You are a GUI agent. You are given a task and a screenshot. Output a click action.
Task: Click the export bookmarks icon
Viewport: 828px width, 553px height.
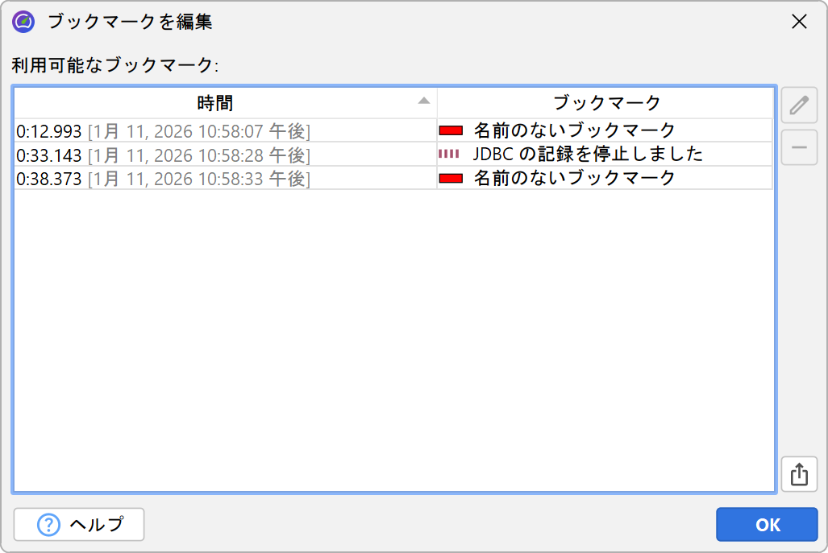click(x=799, y=474)
